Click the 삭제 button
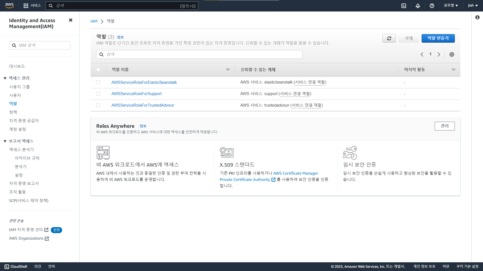Viewport: 483px width, 271px height. [x=409, y=38]
